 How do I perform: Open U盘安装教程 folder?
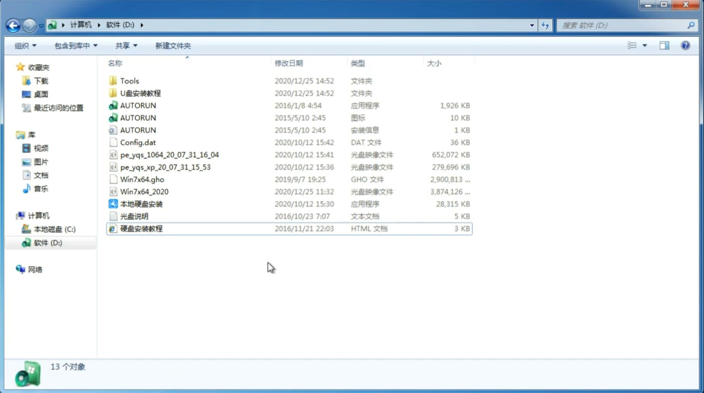tap(141, 93)
